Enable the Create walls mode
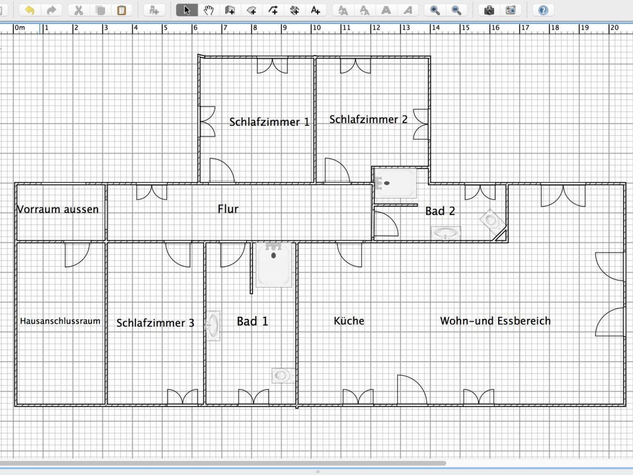This screenshot has width=633, height=475. coord(230,11)
